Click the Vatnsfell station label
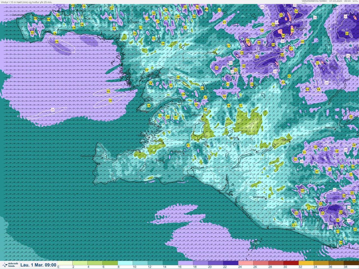The width and height of the screenshot is (359, 269). (x=330, y=127)
